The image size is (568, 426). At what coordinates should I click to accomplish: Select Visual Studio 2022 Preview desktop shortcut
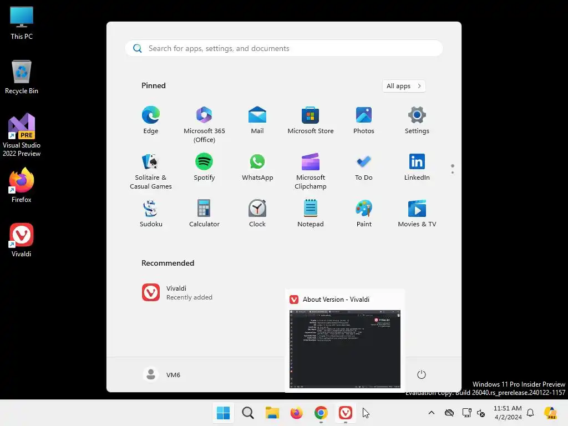(x=22, y=135)
